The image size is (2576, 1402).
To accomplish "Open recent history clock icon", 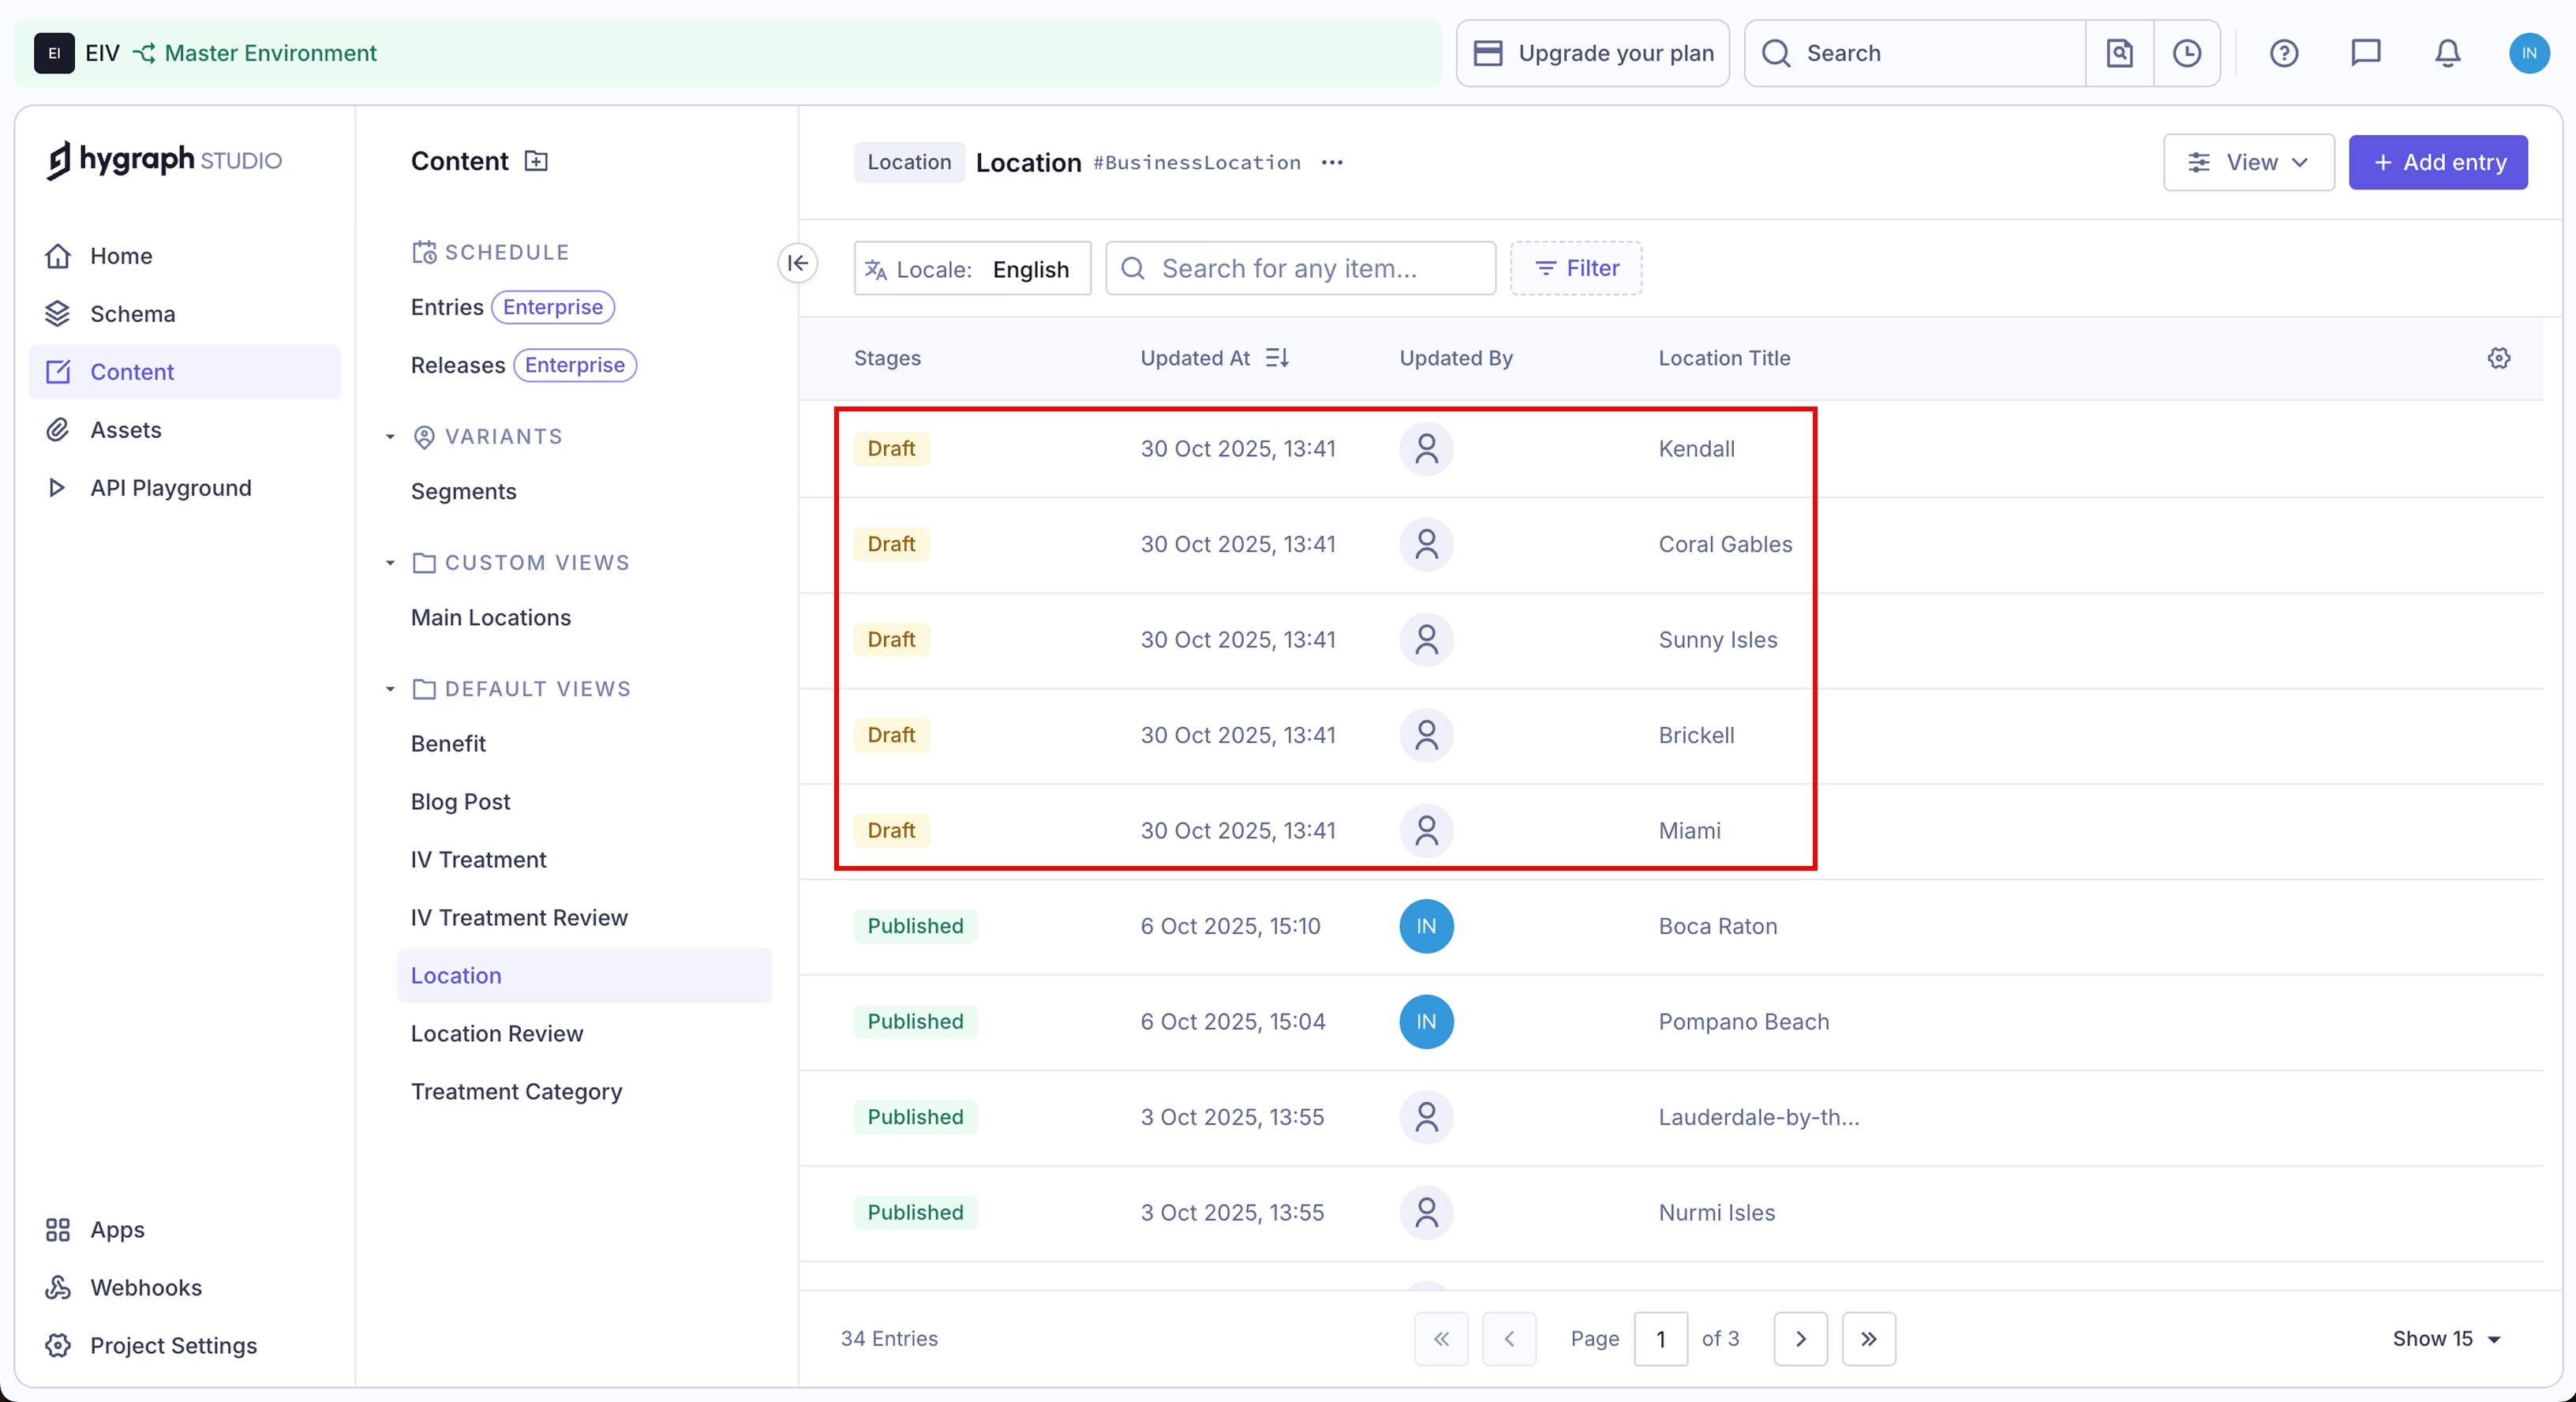I will pyautogui.click(x=2186, y=53).
